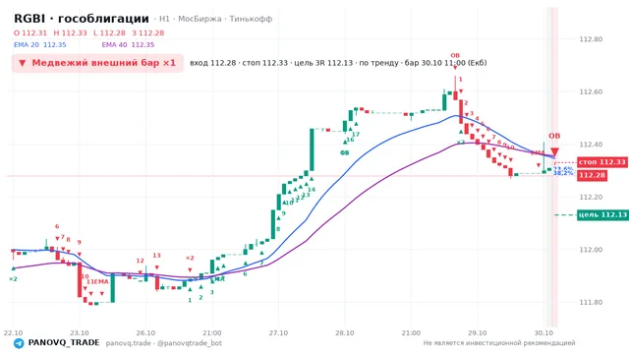The height and width of the screenshot is (354, 629).
Task: Click the 26.10 date axis label
Action: pos(145,333)
